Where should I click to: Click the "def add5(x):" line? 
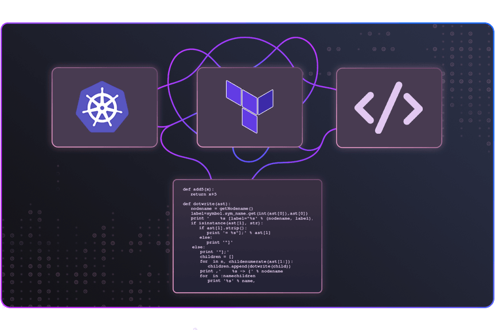tap(198, 189)
